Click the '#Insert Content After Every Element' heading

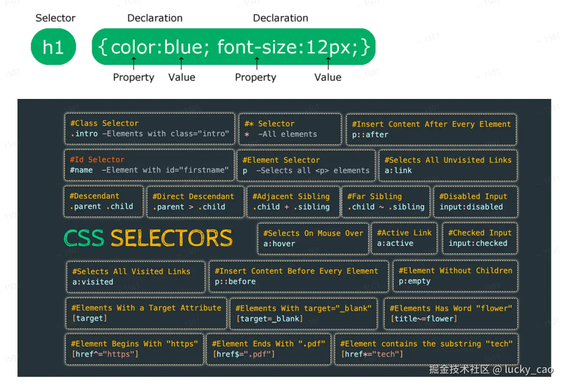[x=431, y=124]
